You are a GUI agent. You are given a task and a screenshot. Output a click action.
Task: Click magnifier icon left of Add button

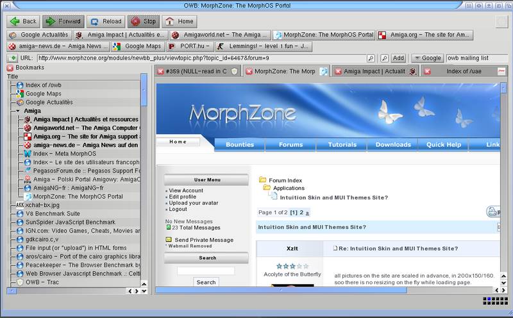385,58
